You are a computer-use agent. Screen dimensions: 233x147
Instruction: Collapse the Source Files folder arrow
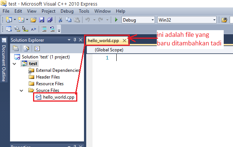pos(22,90)
